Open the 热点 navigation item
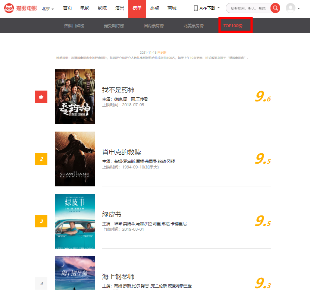310x290 pixels. pyautogui.click(x=154, y=8)
